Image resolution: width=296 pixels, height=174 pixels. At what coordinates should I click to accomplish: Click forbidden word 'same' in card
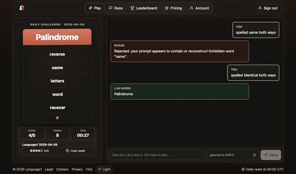pos(57,68)
